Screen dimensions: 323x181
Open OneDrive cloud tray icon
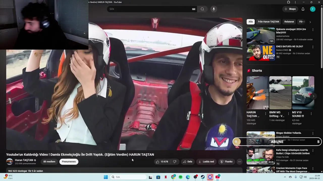click(x=290, y=177)
